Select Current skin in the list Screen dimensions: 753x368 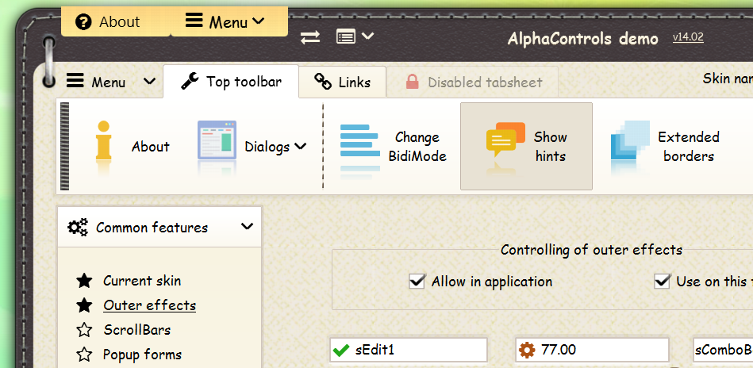142,281
